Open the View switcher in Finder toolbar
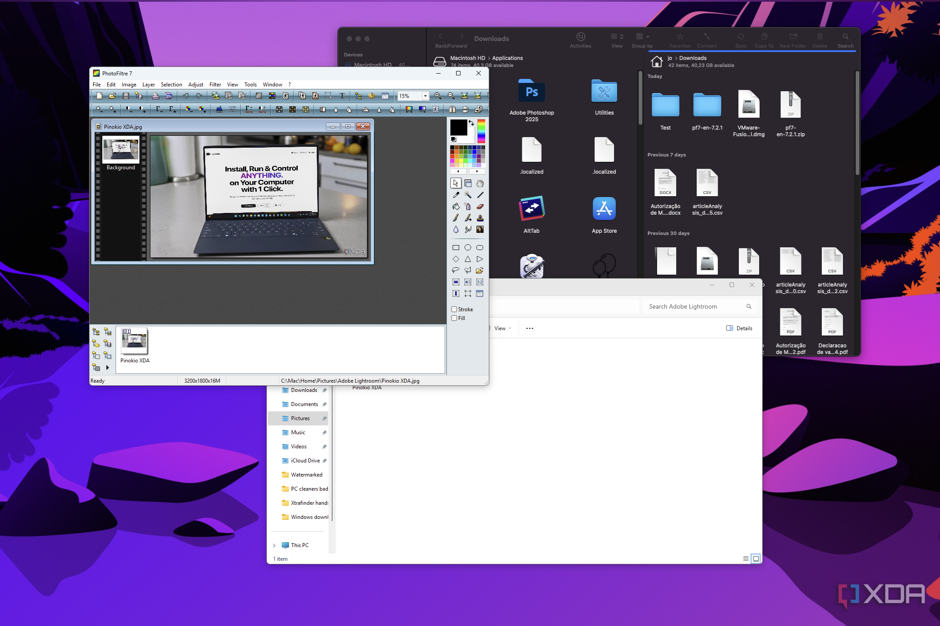Viewport: 940px width, 626px height. pyautogui.click(x=617, y=40)
